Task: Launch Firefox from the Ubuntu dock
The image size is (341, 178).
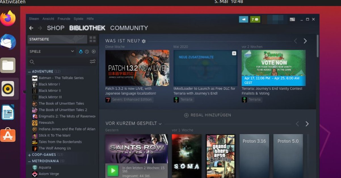Action: 9,20
